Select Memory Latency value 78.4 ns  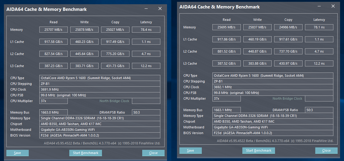point(146,30)
